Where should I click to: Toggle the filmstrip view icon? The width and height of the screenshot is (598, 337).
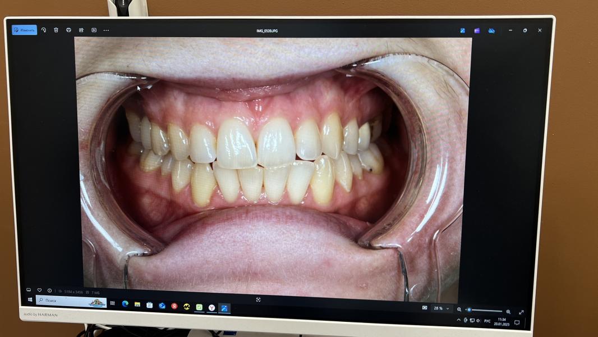tap(29, 290)
